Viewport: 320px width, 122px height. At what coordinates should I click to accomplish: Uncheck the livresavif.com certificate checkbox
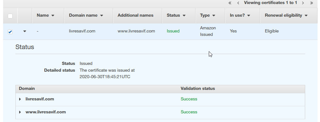10,32
